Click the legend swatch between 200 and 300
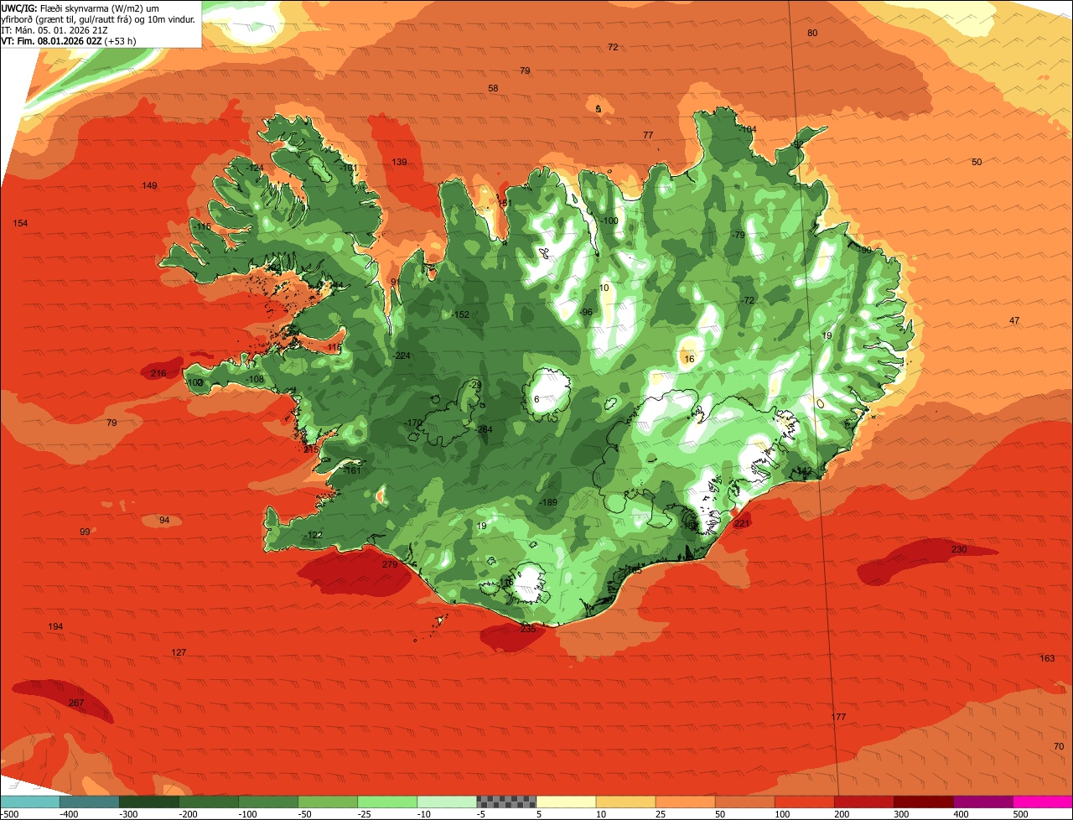 coord(863,802)
